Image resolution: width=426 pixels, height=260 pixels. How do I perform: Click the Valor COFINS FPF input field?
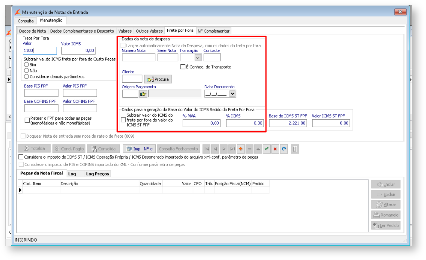click(80, 108)
